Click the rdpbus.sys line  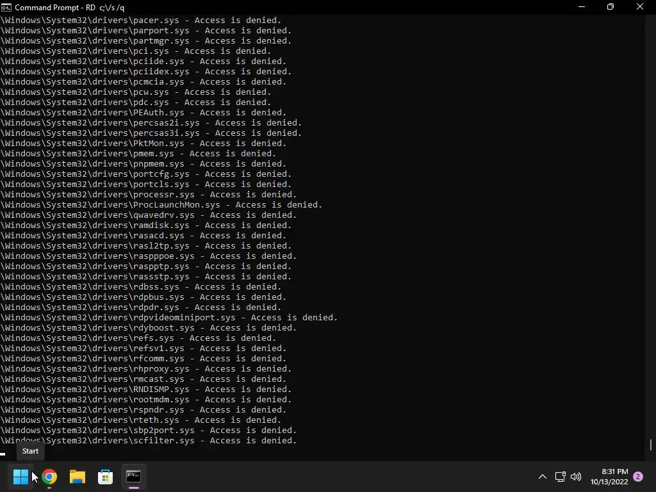(x=143, y=297)
